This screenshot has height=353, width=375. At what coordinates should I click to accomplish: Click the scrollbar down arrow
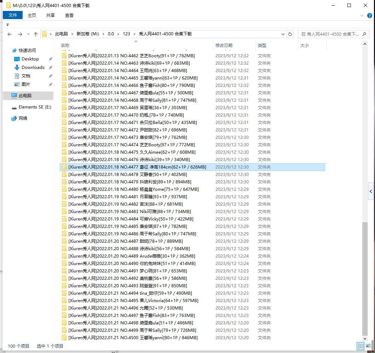(x=365, y=339)
